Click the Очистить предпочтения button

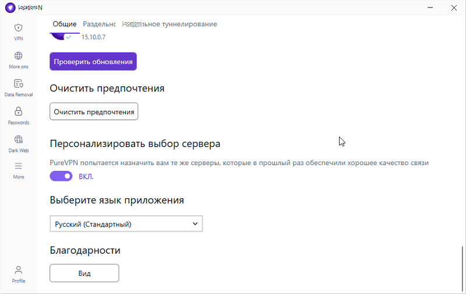pos(94,111)
